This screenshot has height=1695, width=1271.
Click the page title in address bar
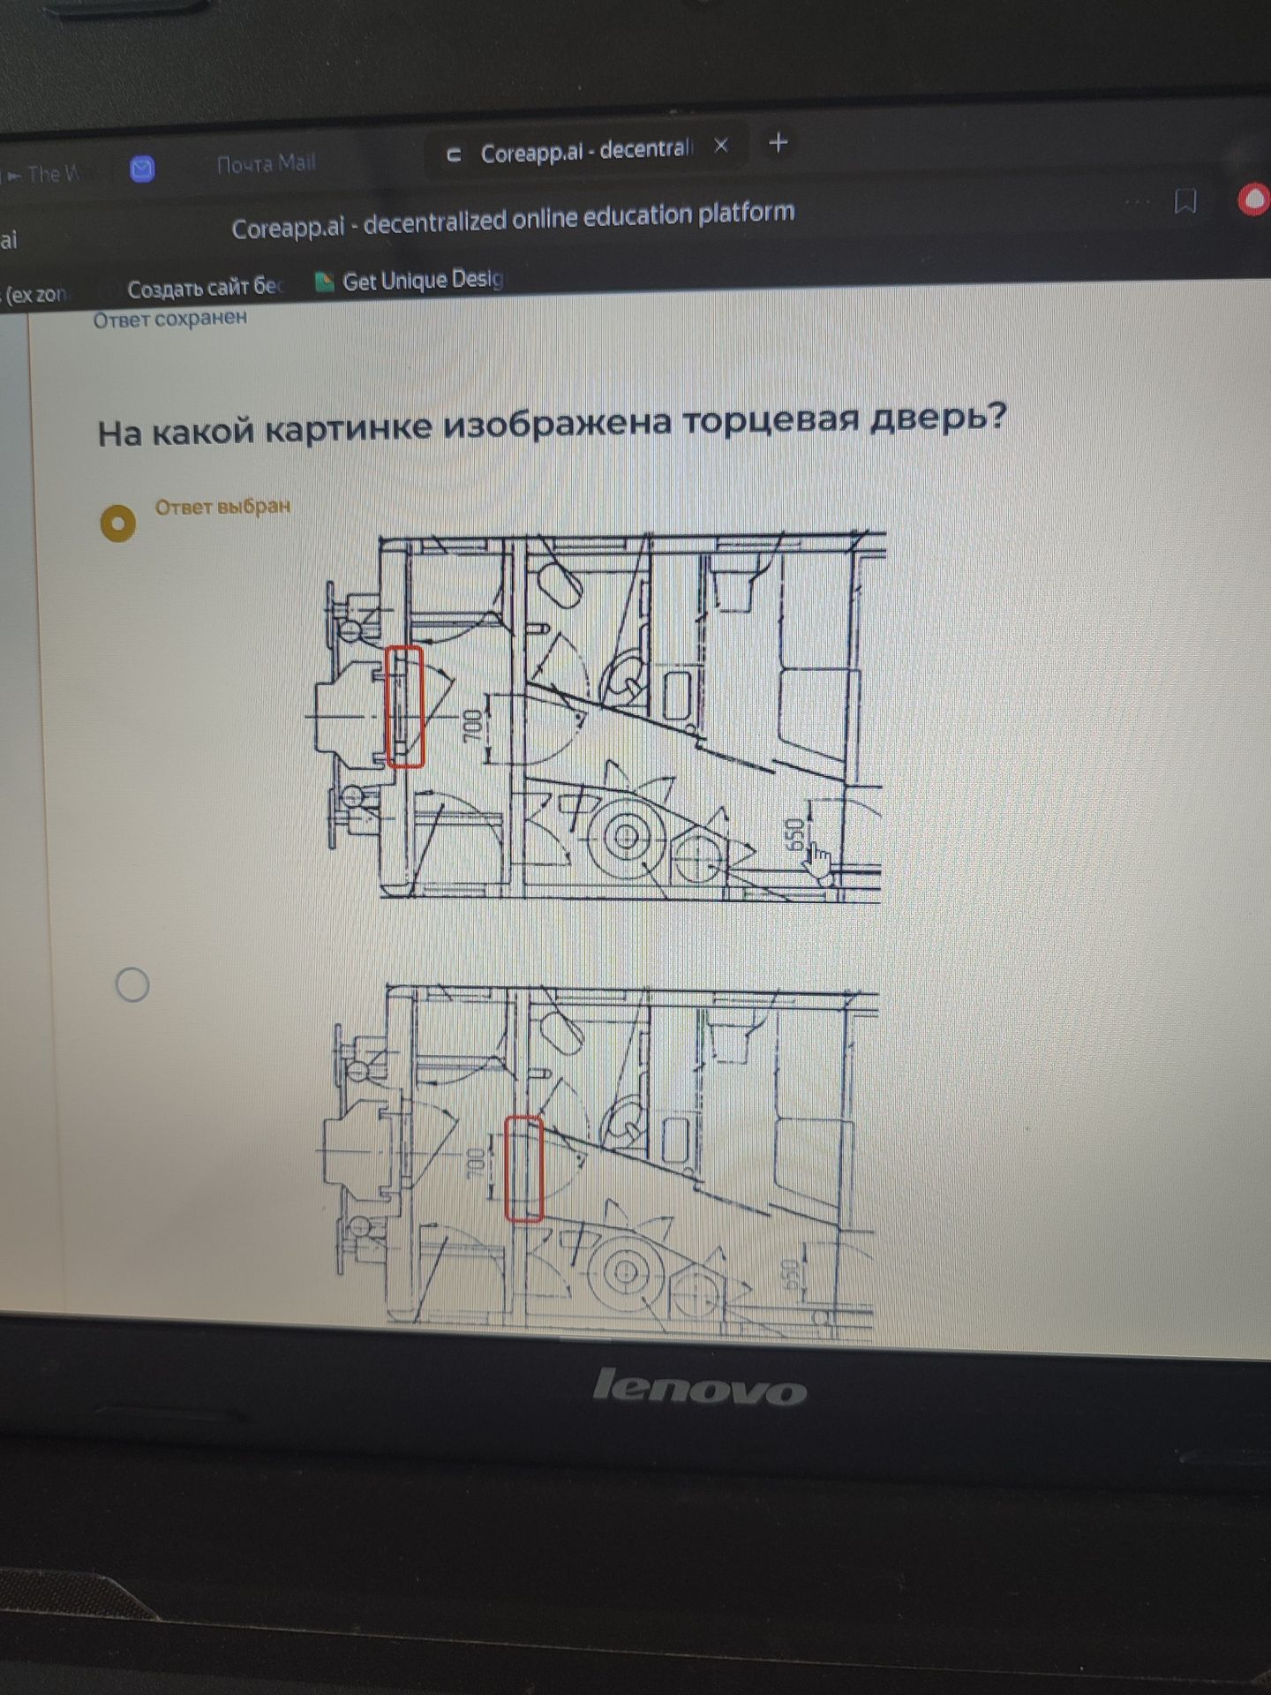click(513, 221)
